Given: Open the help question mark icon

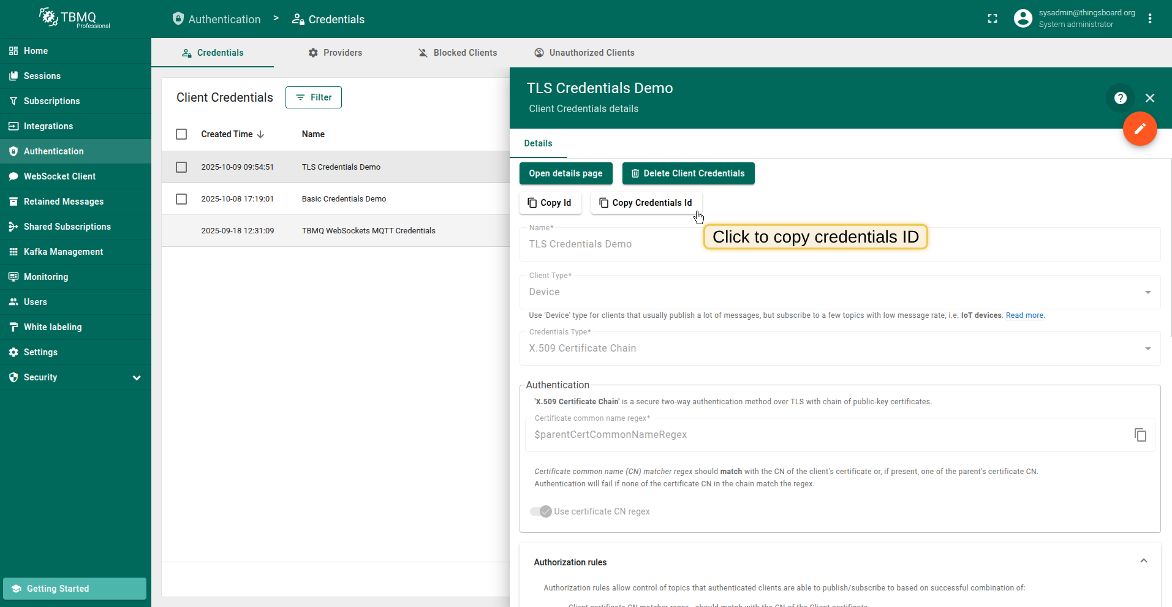Looking at the screenshot, I should pyautogui.click(x=1120, y=98).
